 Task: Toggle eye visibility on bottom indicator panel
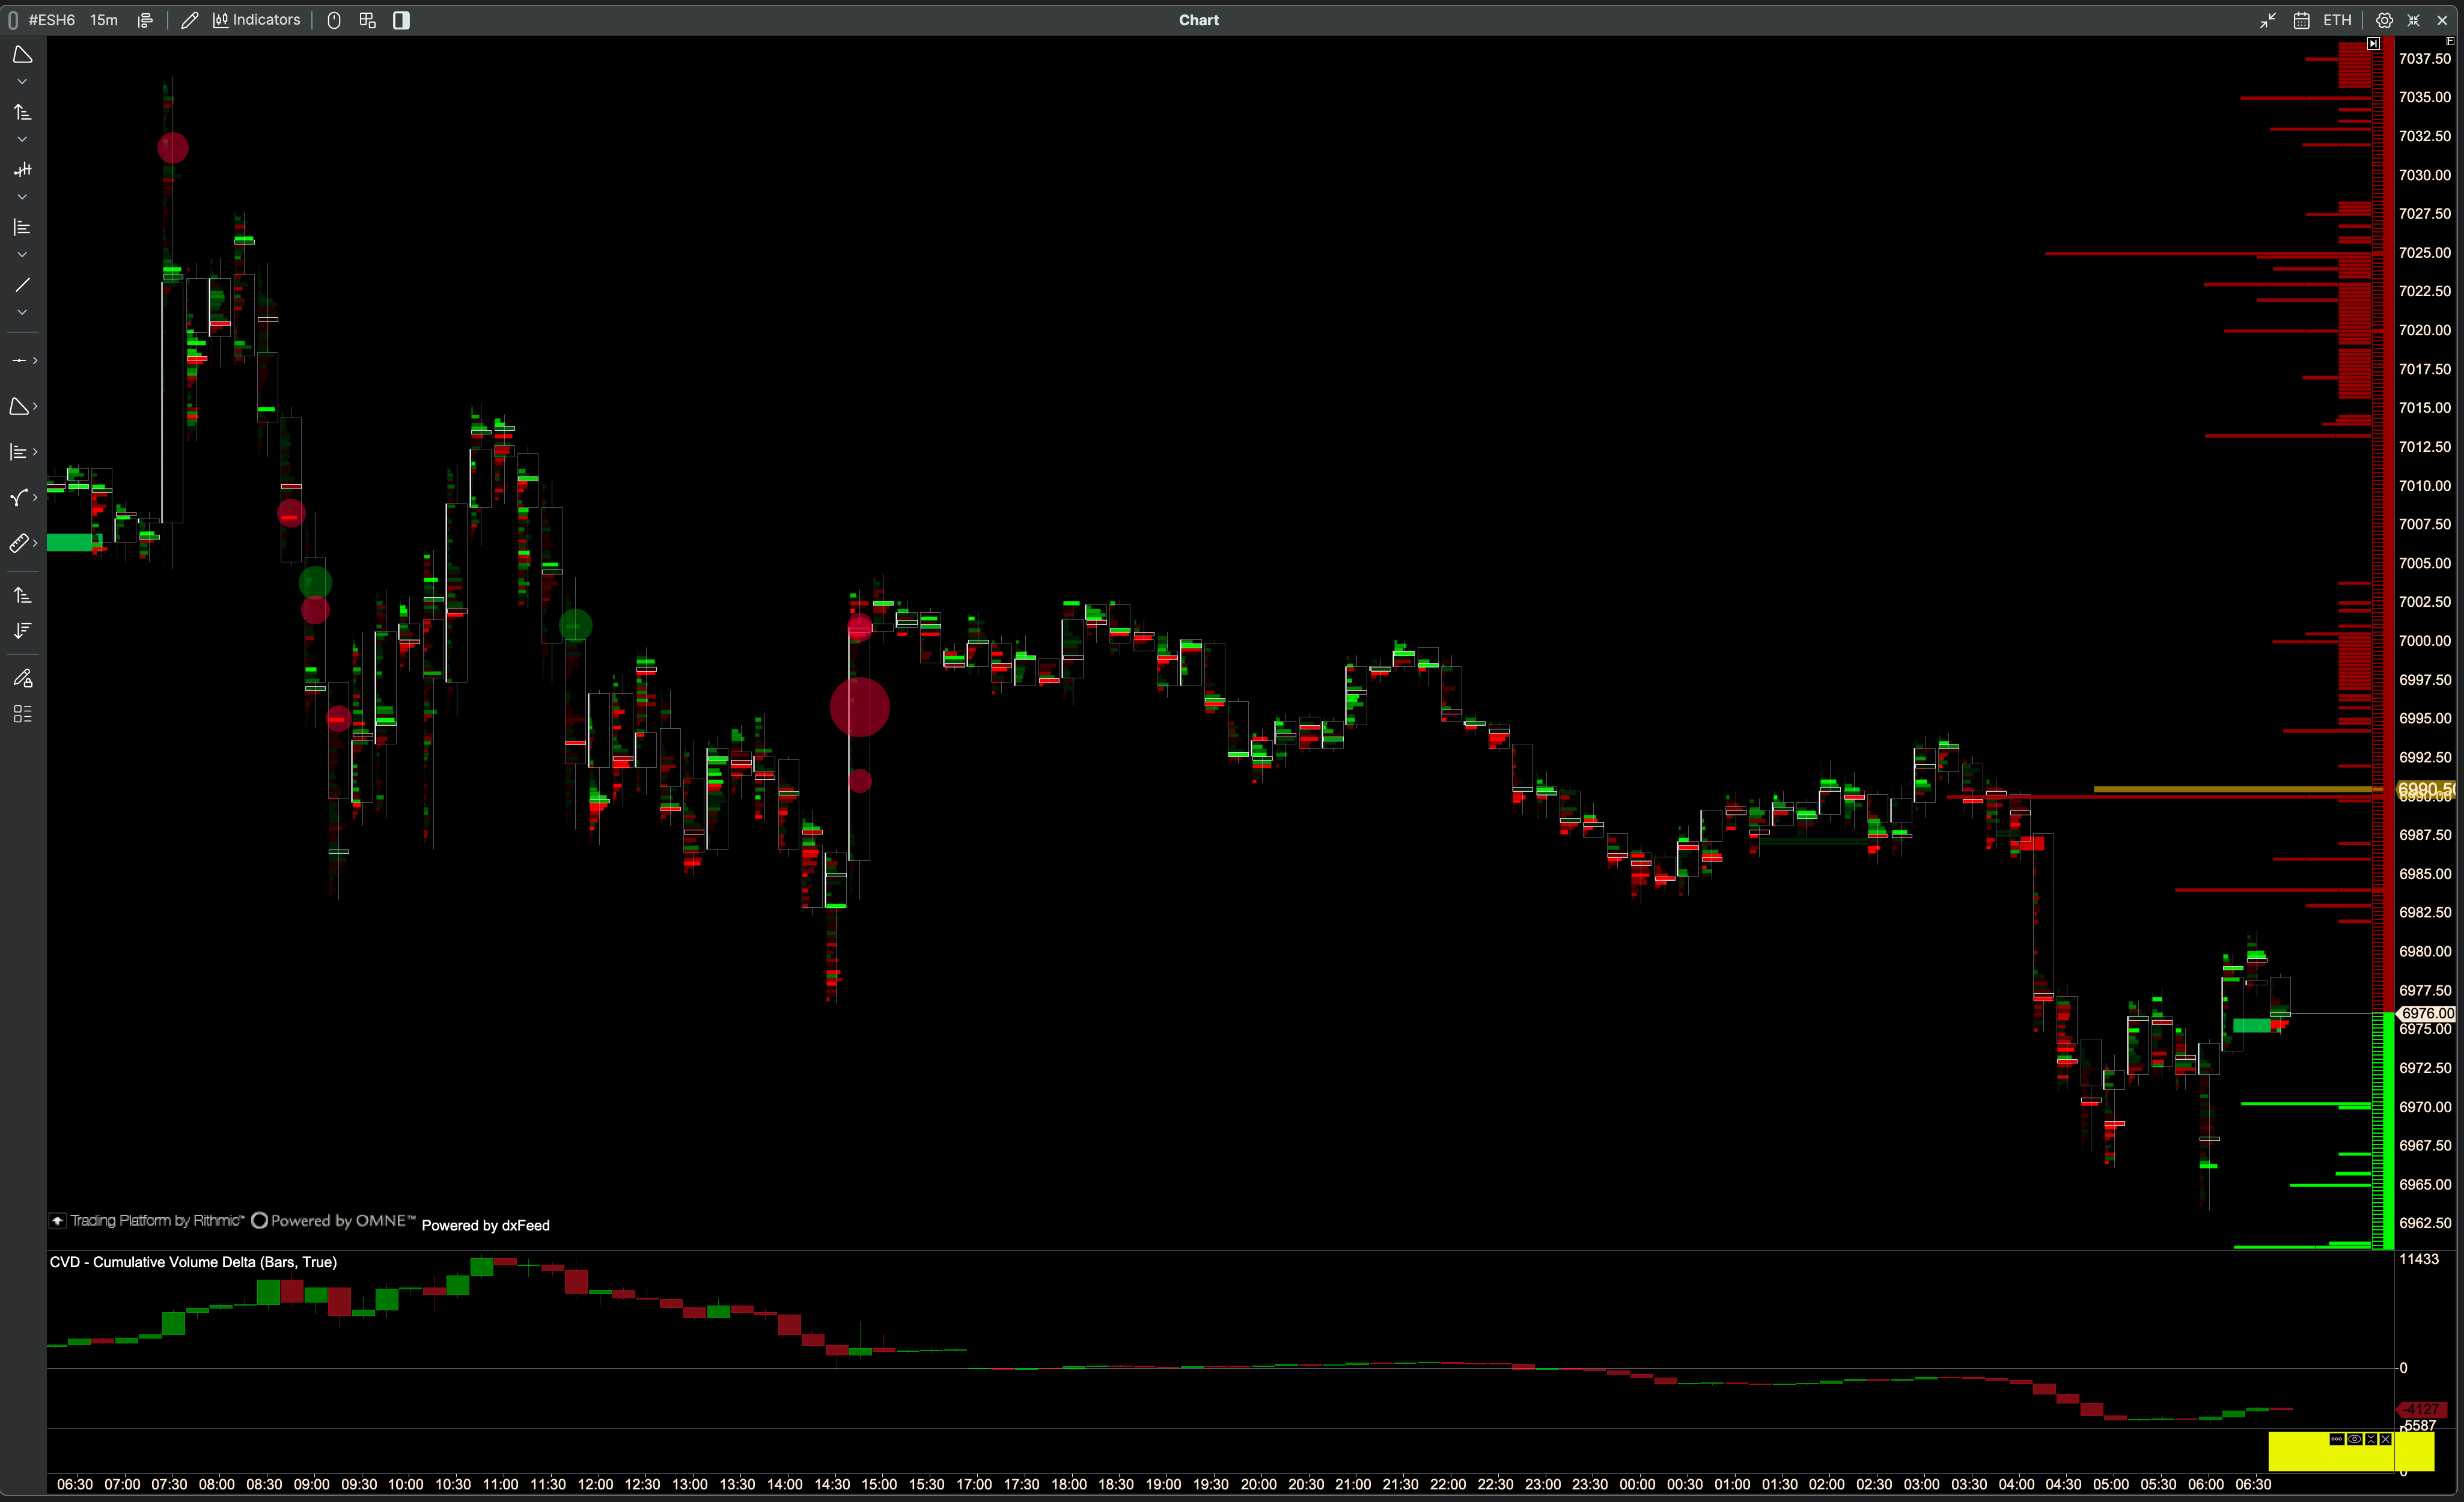tap(2354, 1440)
